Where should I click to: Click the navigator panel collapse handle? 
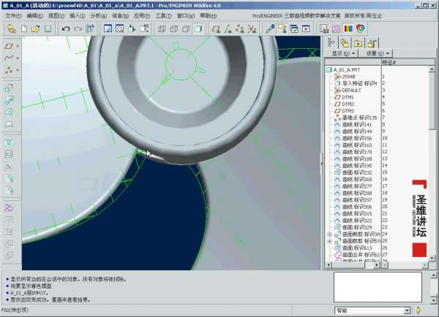322,163
